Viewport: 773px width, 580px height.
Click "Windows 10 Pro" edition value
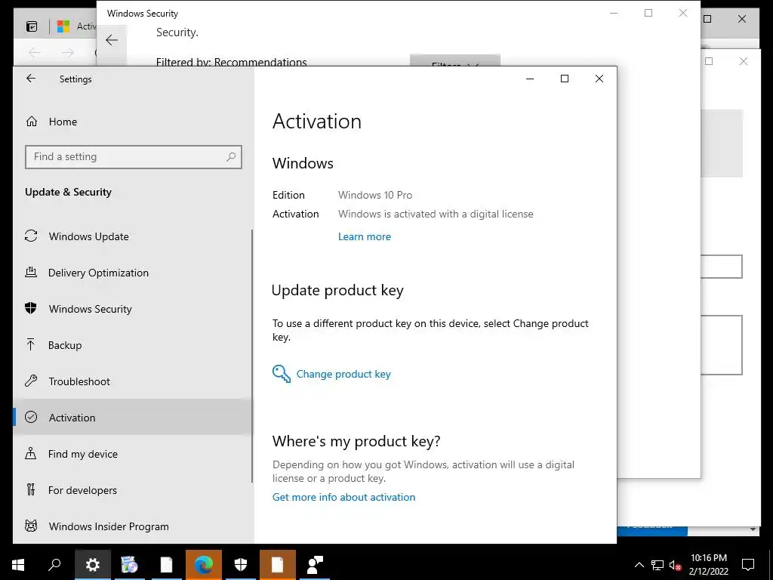(375, 196)
